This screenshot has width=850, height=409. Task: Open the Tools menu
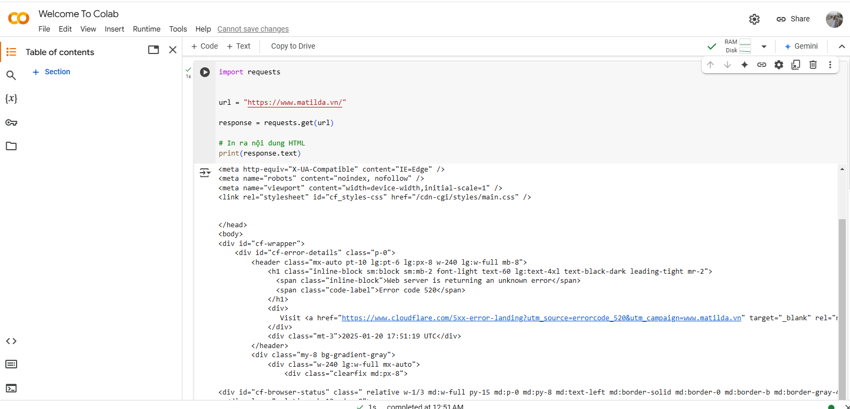pos(178,29)
